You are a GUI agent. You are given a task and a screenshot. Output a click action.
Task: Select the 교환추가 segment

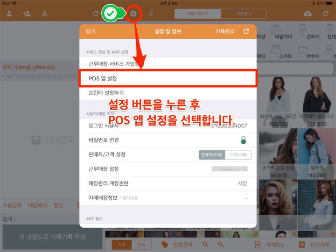[244, 14]
